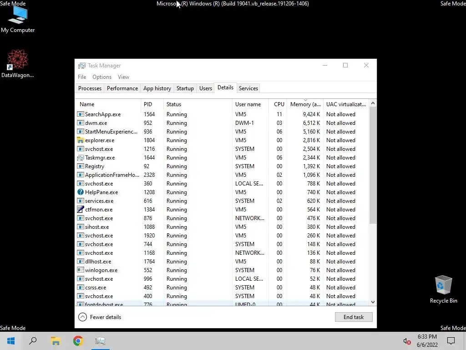Viewport: 466px width, 350px height.
Task: Switch to the Performance tab
Action: pyautogui.click(x=122, y=88)
